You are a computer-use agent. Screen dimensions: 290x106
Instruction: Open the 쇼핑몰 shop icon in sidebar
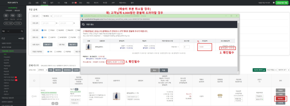pyautogui.click(x=6, y=16)
